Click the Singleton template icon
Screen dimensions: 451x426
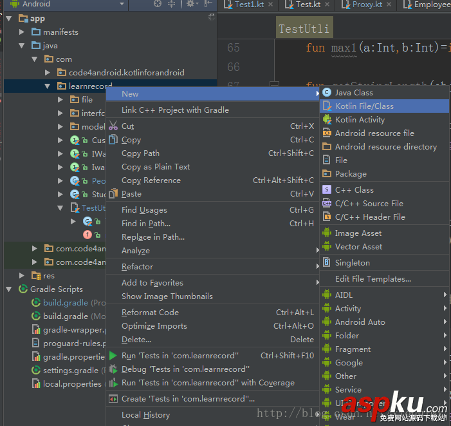click(x=327, y=263)
